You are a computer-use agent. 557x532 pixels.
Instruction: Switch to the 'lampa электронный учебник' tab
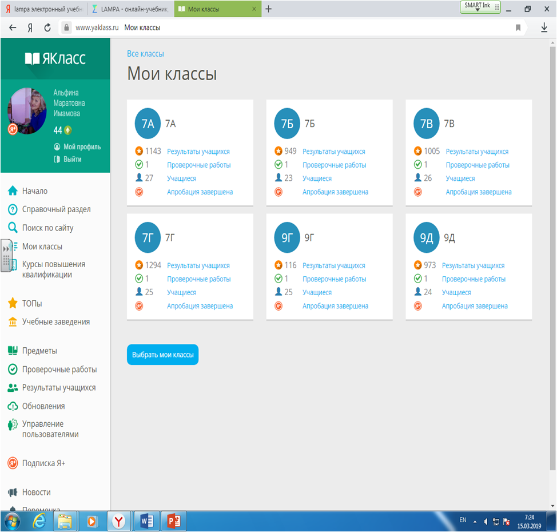[x=44, y=9]
